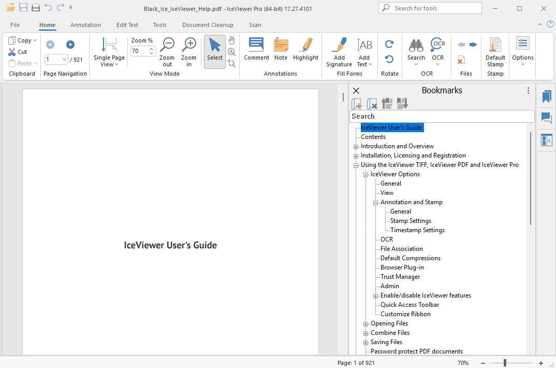
Task: Expand Enable/disable IceViewer features bookmark
Action: 375,296
